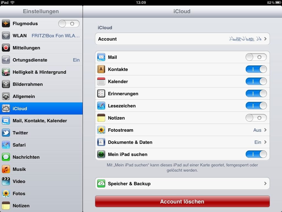282x212 pixels.
Task: Open Fotostream settings via its chevron
Action: click(x=265, y=130)
